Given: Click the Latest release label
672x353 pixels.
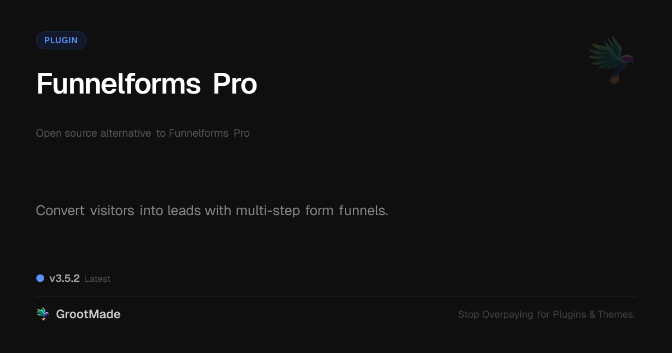Looking at the screenshot, I should pos(97,278).
